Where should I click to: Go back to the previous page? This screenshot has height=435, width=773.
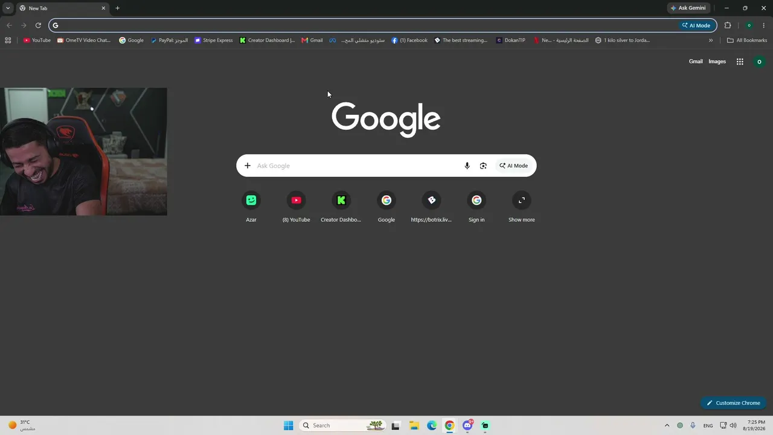click(9, 25)
